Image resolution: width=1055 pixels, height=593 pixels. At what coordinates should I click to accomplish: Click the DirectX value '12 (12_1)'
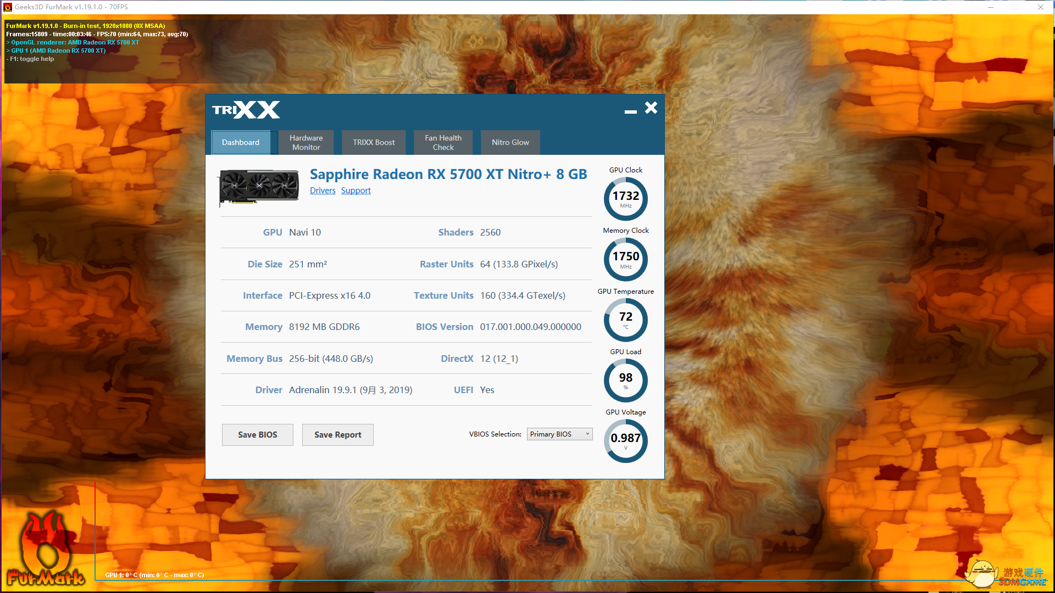[499, 359]
